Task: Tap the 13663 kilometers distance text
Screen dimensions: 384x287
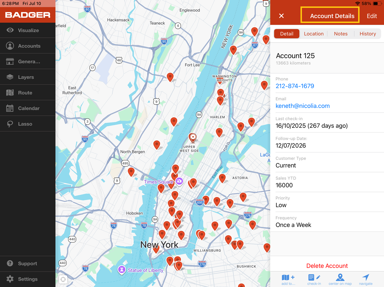Action: [x=293, y=63]
